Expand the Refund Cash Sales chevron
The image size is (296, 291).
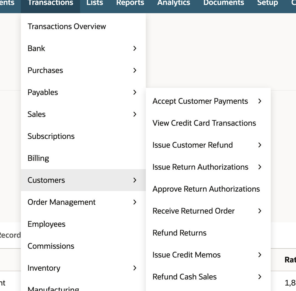(260, 277)
